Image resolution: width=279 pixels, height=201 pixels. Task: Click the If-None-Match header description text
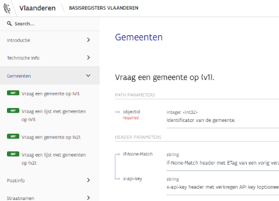(x=223, y=163)
